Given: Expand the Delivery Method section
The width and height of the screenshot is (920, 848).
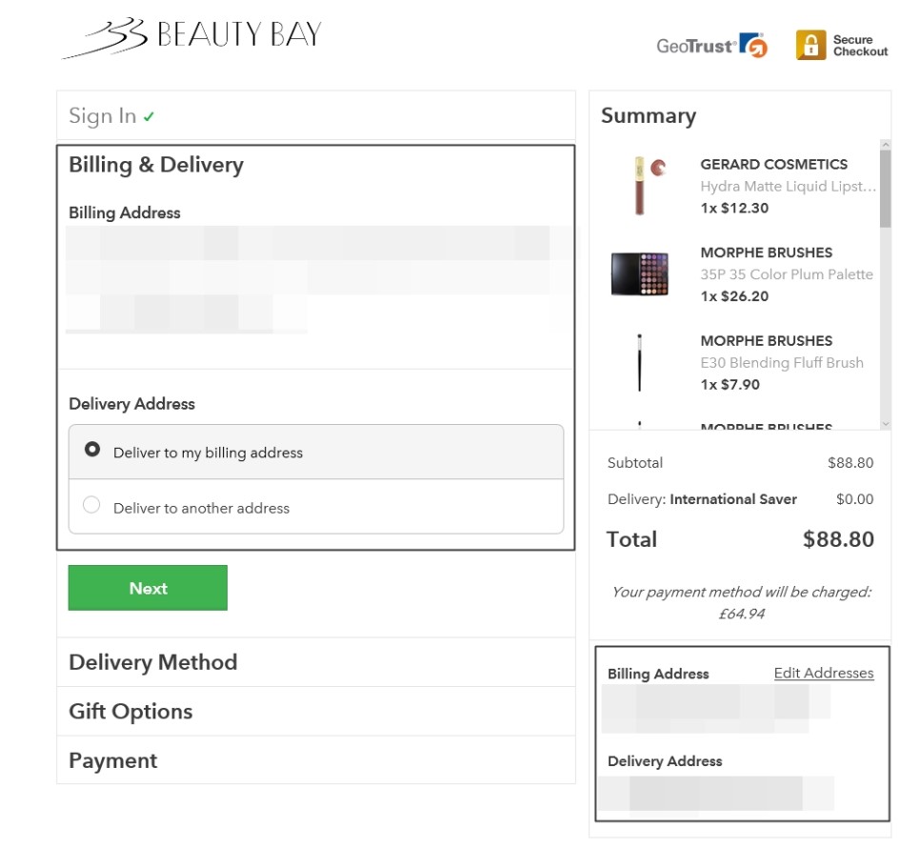Looking at the screenshot, I should (x=316, y=662).
